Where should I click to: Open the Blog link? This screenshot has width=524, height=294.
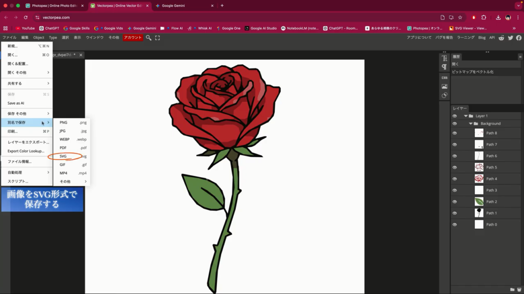coord(482,38)
